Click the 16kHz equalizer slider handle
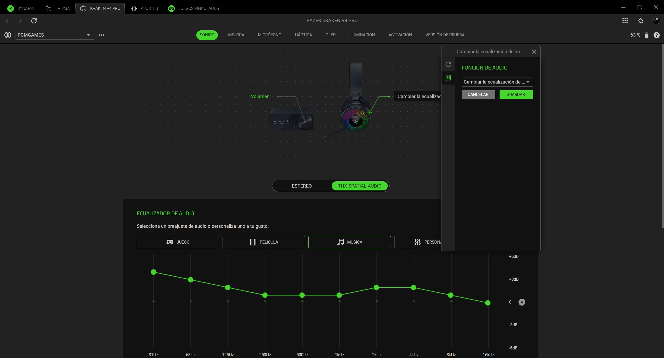 tap(488, 303)
